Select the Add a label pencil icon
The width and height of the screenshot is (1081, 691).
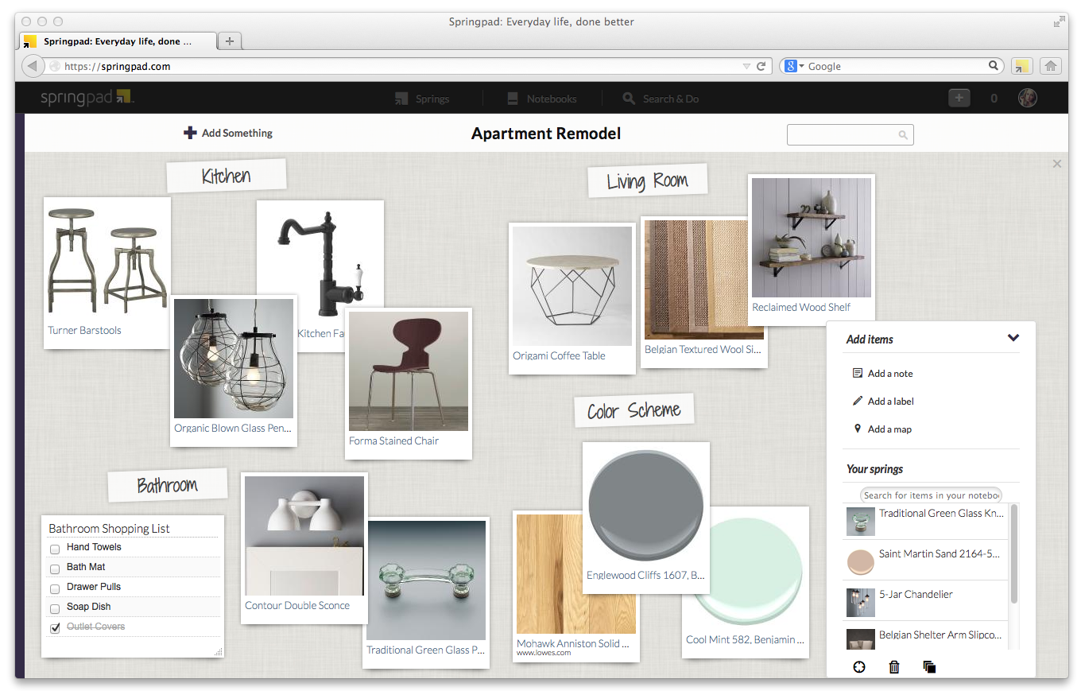click(859, 401)
